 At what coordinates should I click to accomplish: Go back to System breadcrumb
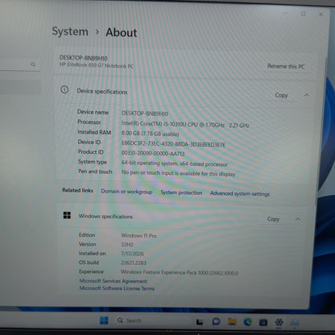70,31
